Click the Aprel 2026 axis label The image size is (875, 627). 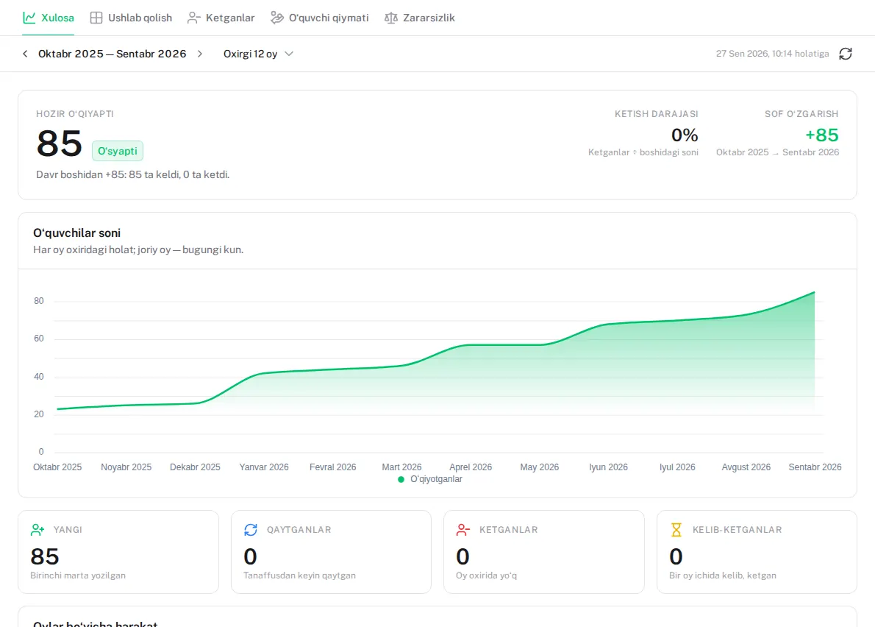click(x=471, y=467)
